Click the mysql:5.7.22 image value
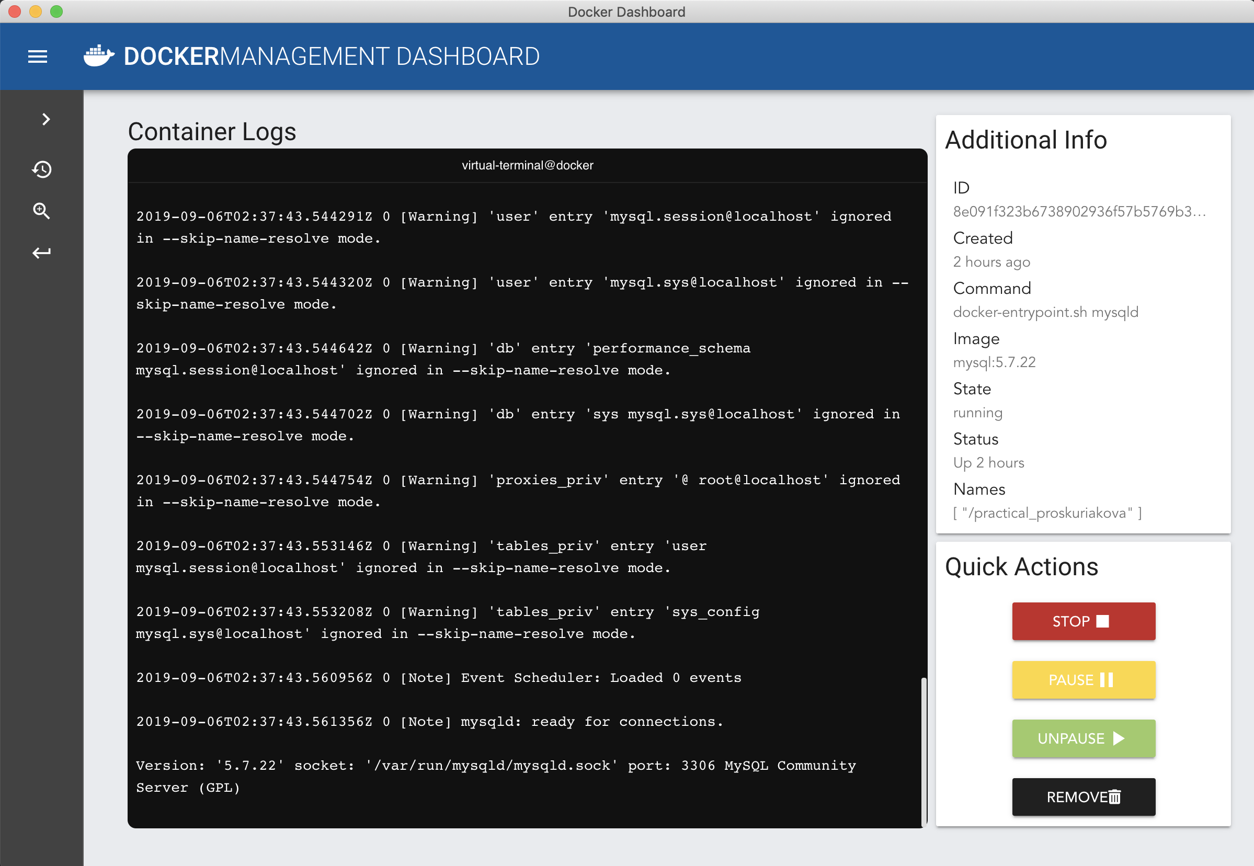This screenshot has width=1254, height=866. click(x=994, y=362)
